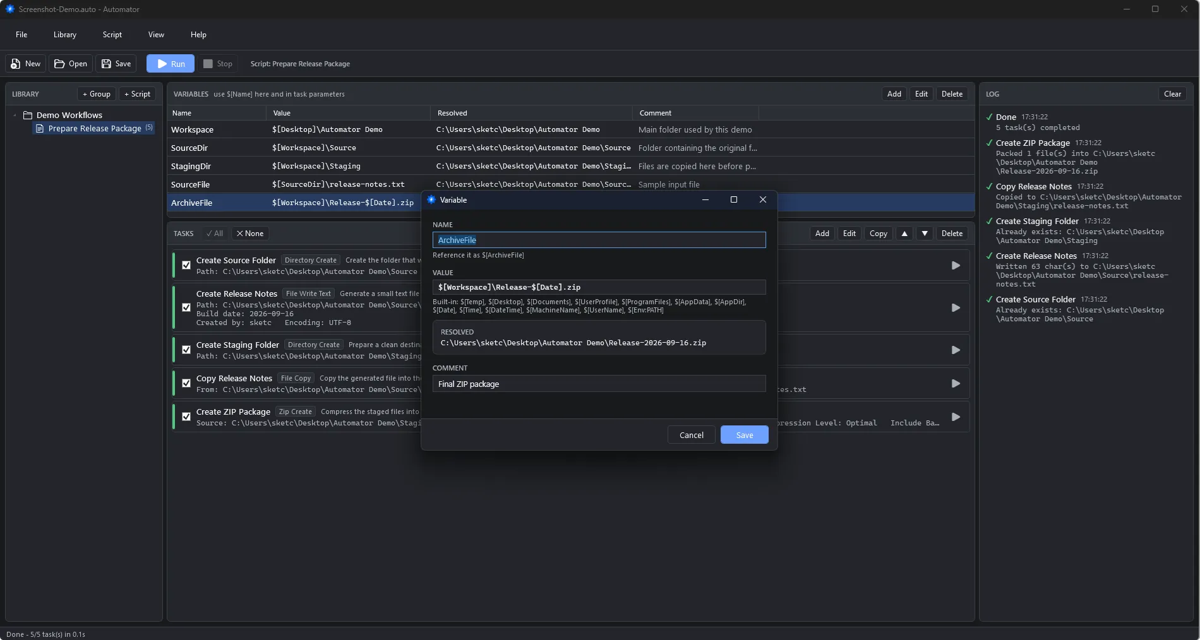Clear the Log panel
This screenshot has height=640, width=1200.
tap(1172, 94)
